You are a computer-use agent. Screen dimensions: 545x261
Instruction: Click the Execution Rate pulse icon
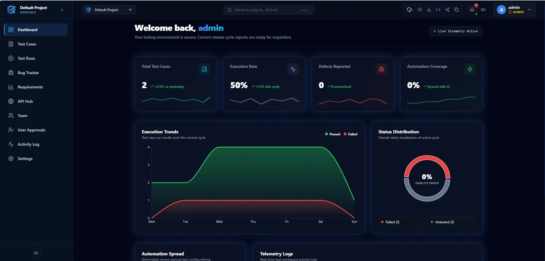(x=293, y=69)
